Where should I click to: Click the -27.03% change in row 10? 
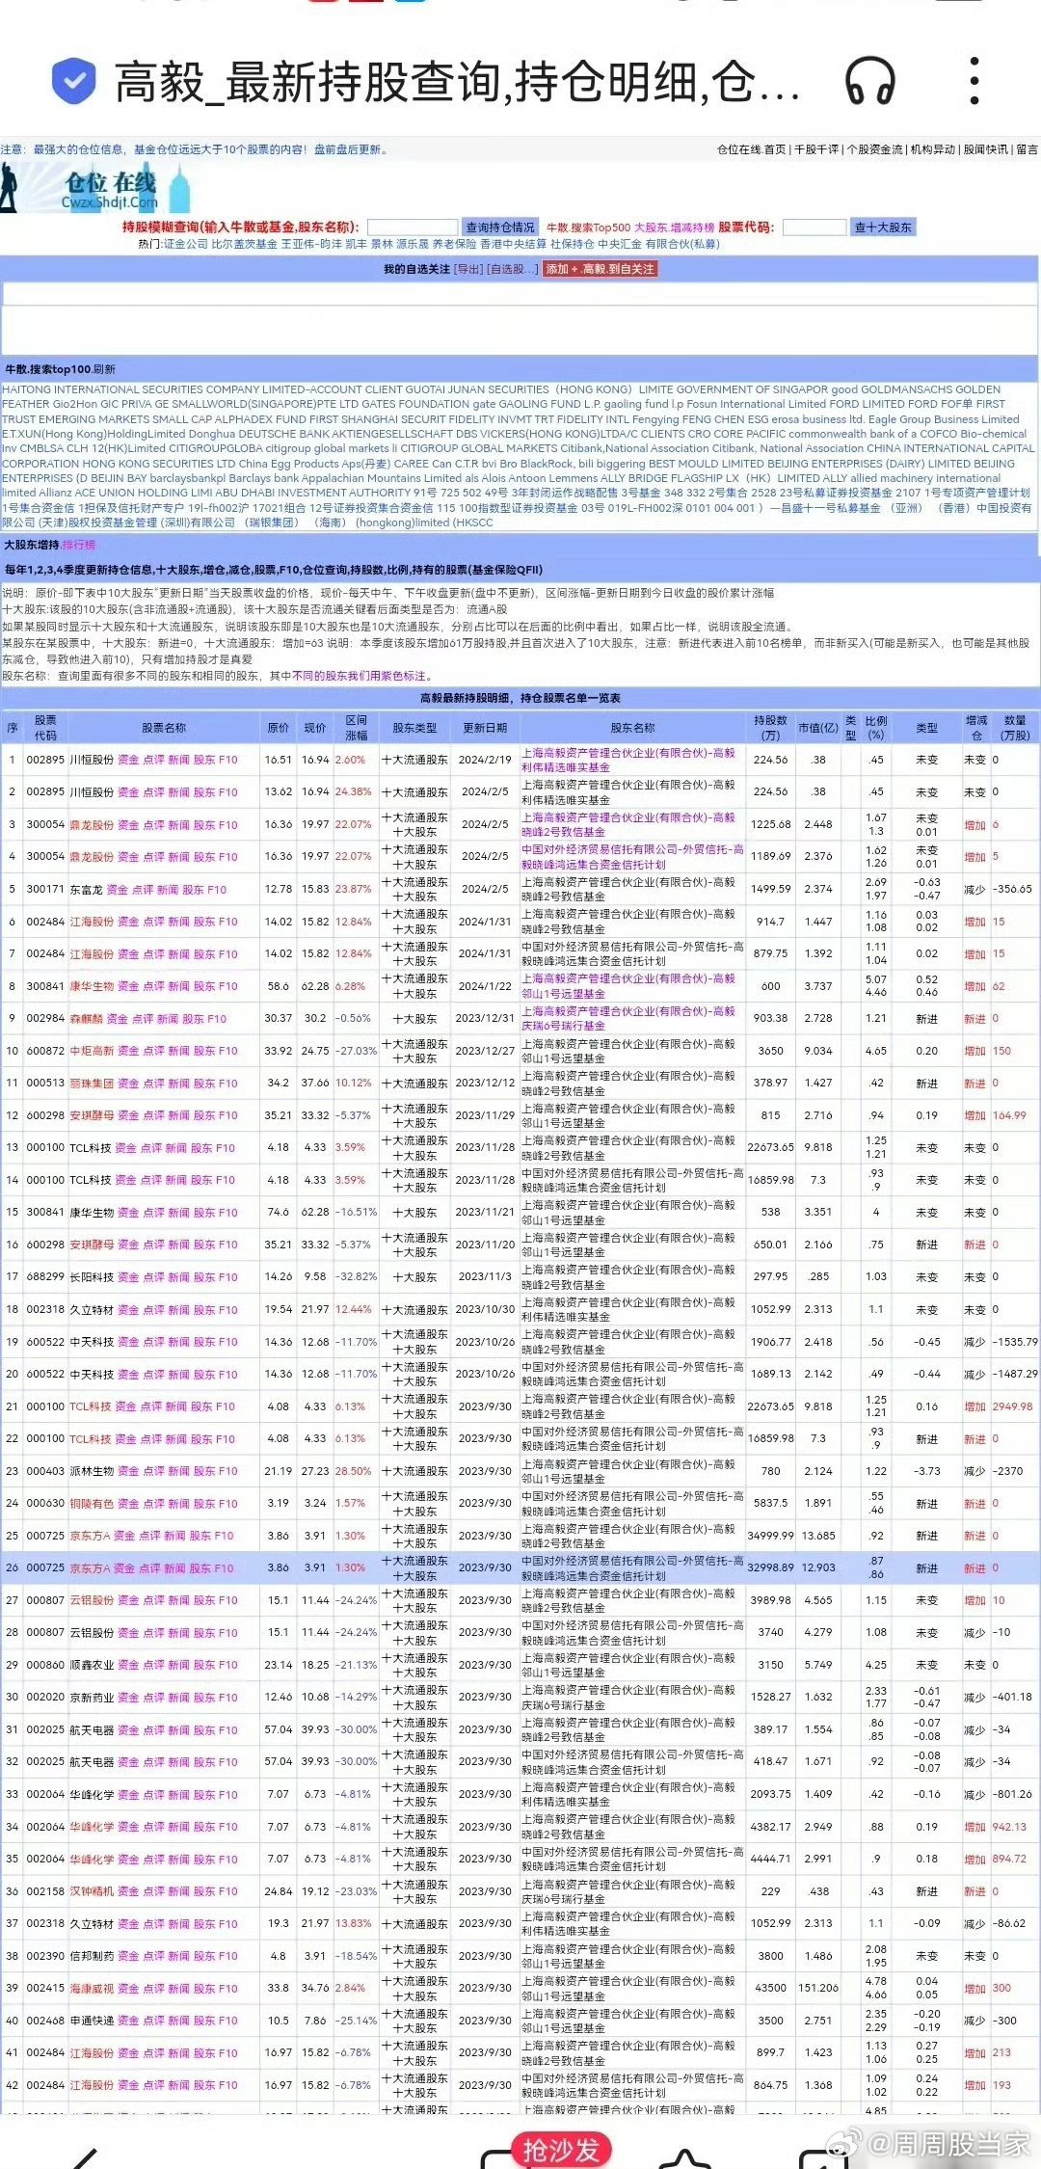(357, 1051)
